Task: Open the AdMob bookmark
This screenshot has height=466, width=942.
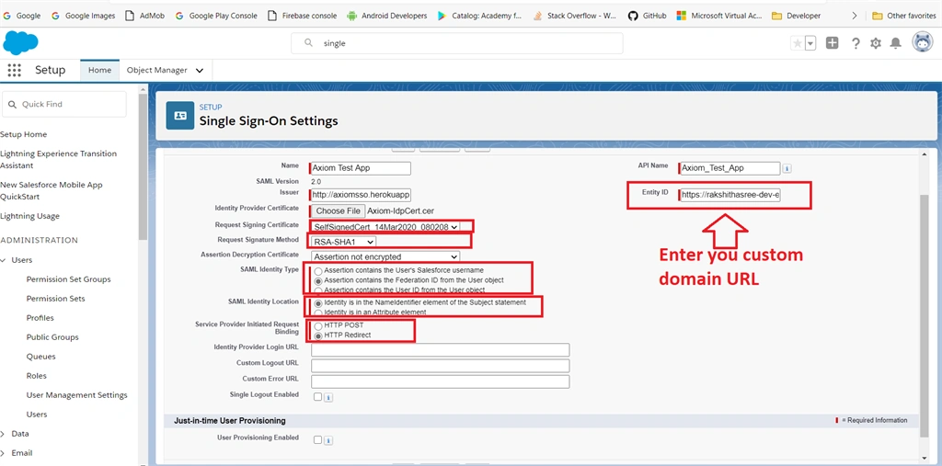Action: (x=144, y=16)
